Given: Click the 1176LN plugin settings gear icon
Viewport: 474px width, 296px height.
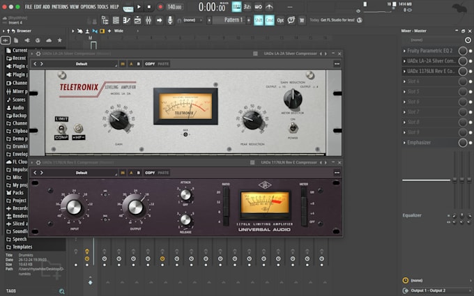Looking at the screenshot, I should pos(38,162).
